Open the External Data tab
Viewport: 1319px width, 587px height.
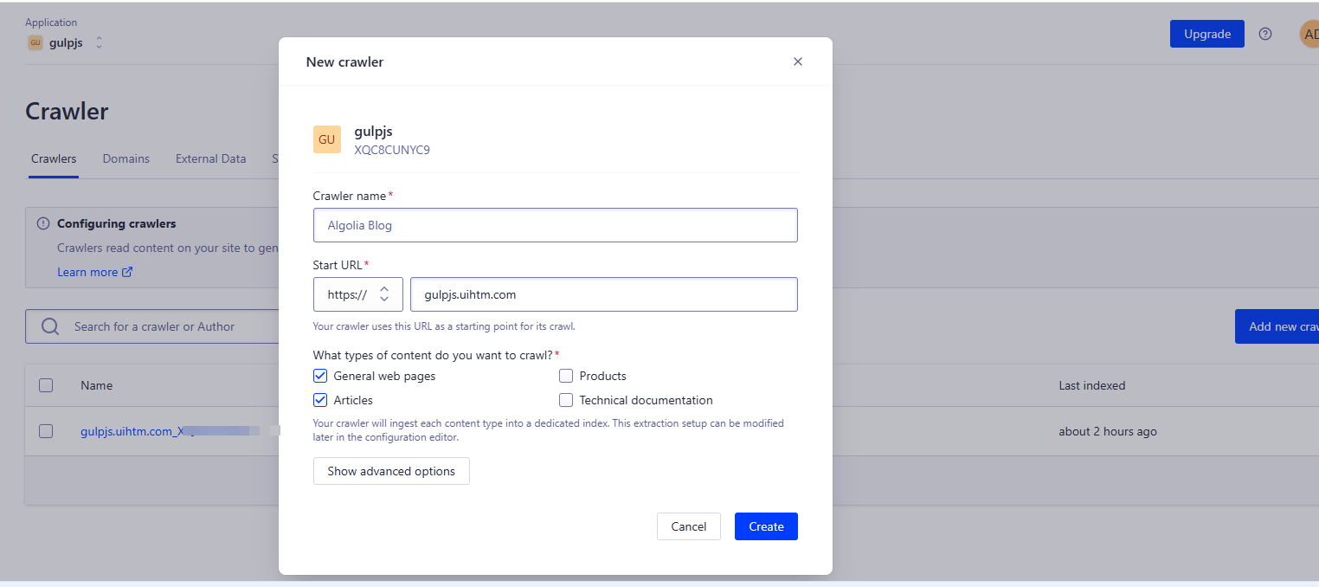pos(210,158)
